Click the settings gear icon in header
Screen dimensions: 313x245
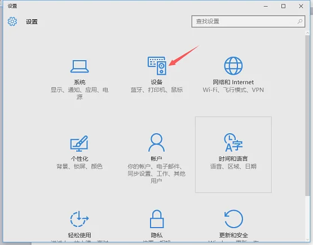12,21
